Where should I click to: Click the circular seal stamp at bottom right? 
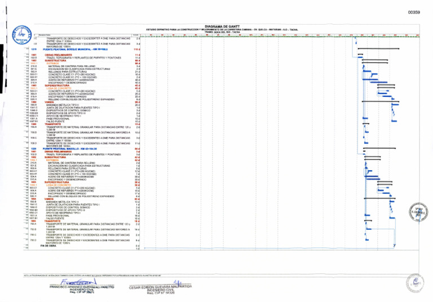click(416, 282)
